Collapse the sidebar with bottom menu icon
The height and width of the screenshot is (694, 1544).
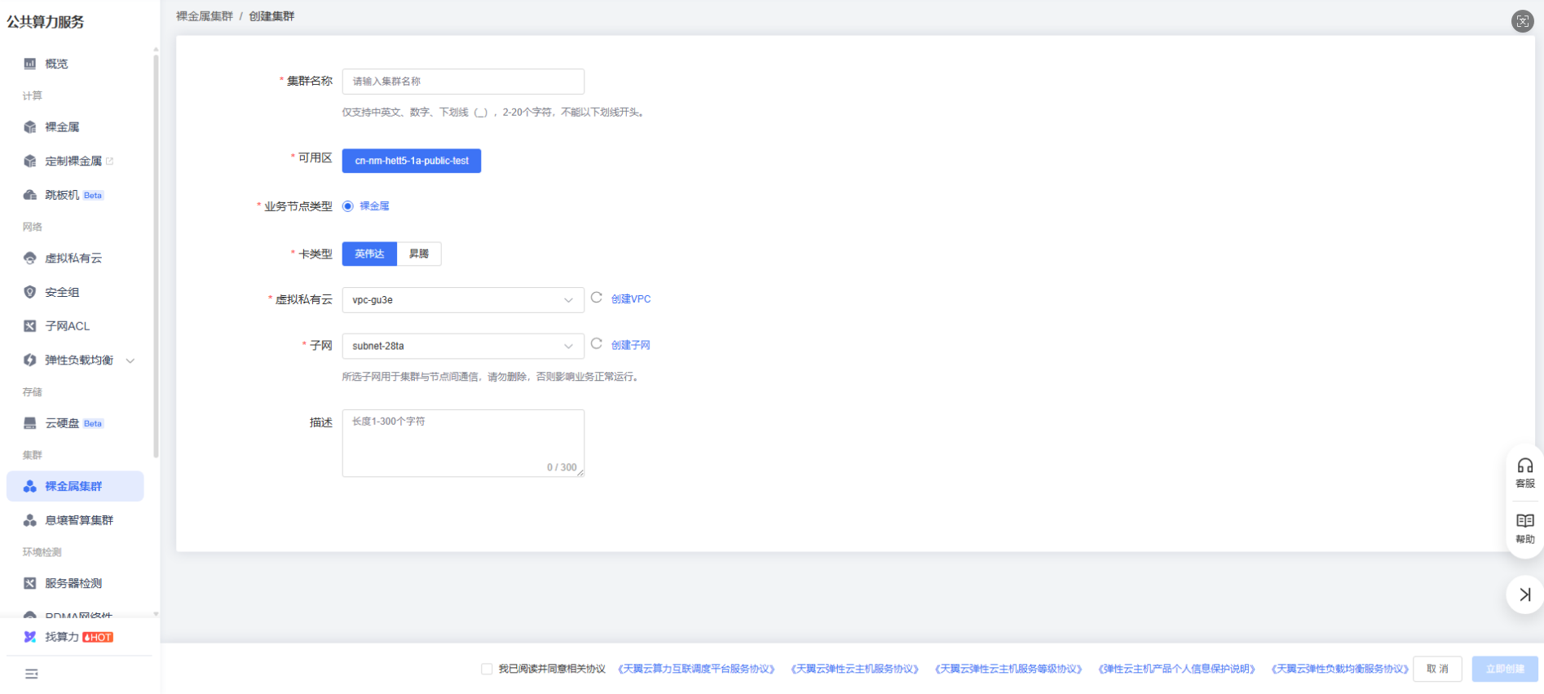coord(32,674)
